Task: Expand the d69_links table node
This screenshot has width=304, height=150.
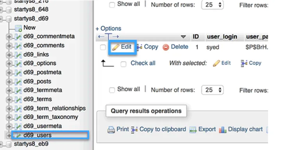Action: [x=9, y=55]
